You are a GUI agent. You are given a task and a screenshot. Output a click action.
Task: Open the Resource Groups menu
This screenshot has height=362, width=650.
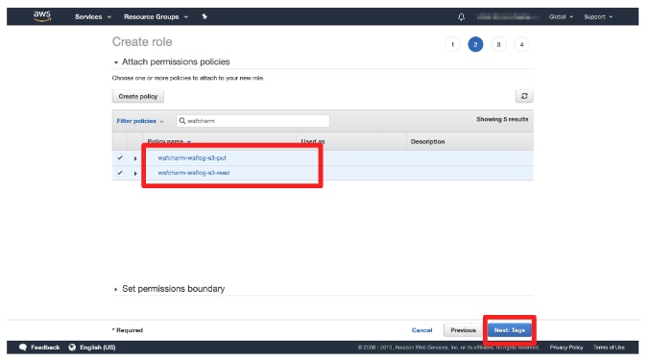point(156,17)
